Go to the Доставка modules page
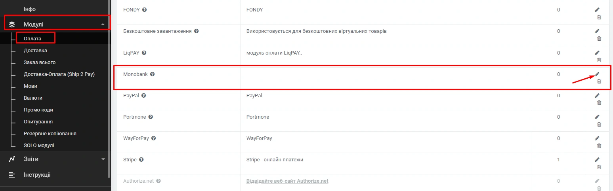The image size is (613, 191). point(35,51)
